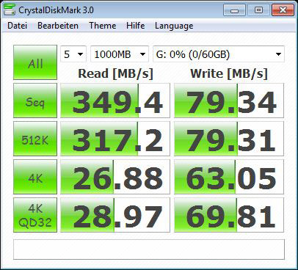Open the Bearbeiten menu
The image size is (298, 270).
tap(58, 26)
